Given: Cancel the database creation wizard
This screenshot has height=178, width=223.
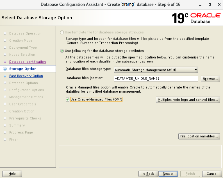Looking at the screenshot, I should pos(212,174).
